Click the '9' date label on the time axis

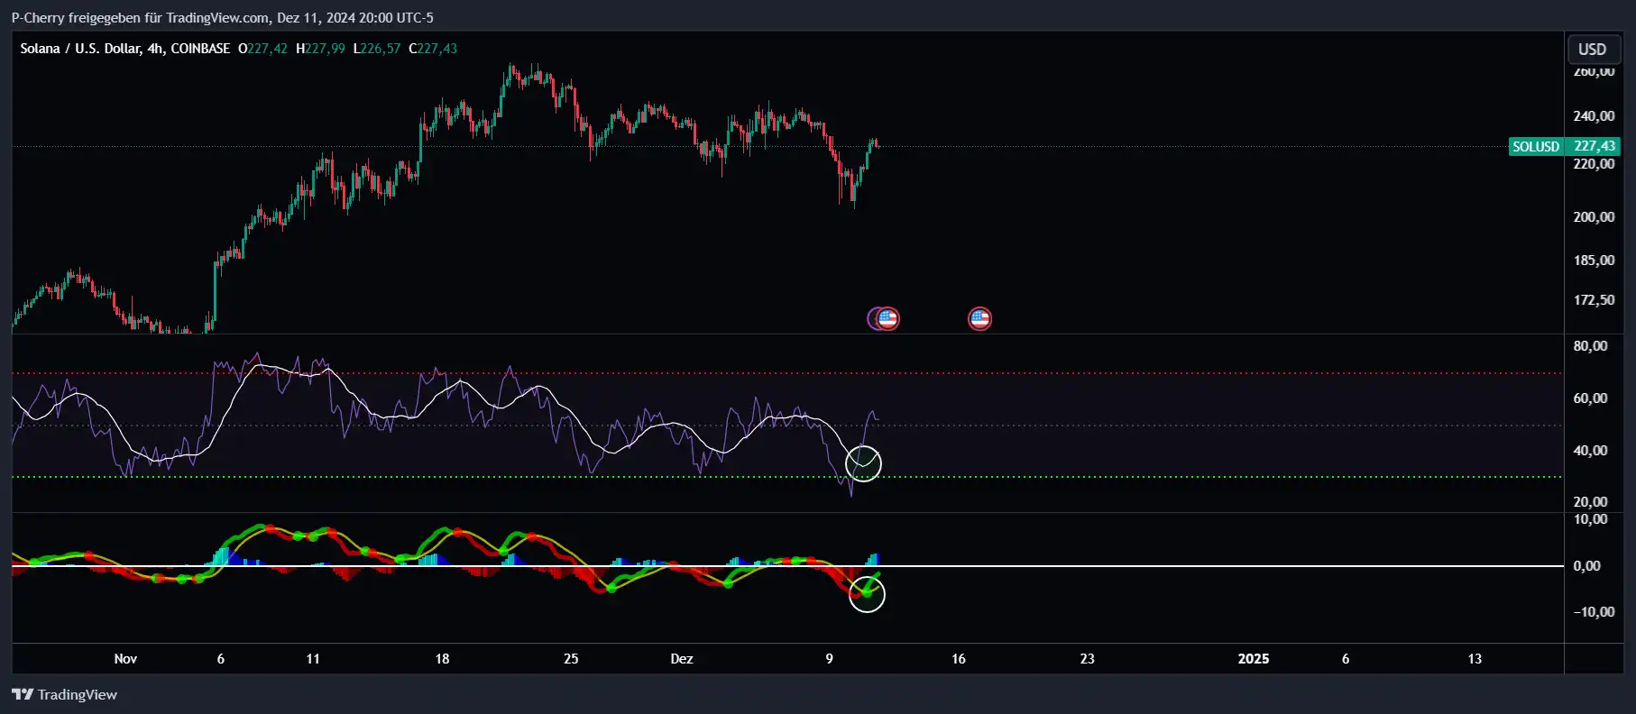(830, 659)
